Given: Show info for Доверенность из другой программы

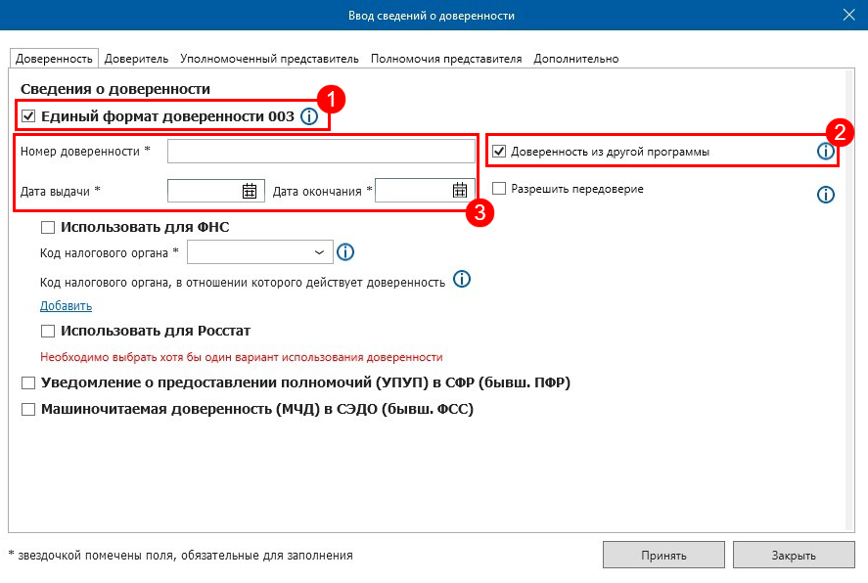Looking at the screenshot, I should coord(825,151).
